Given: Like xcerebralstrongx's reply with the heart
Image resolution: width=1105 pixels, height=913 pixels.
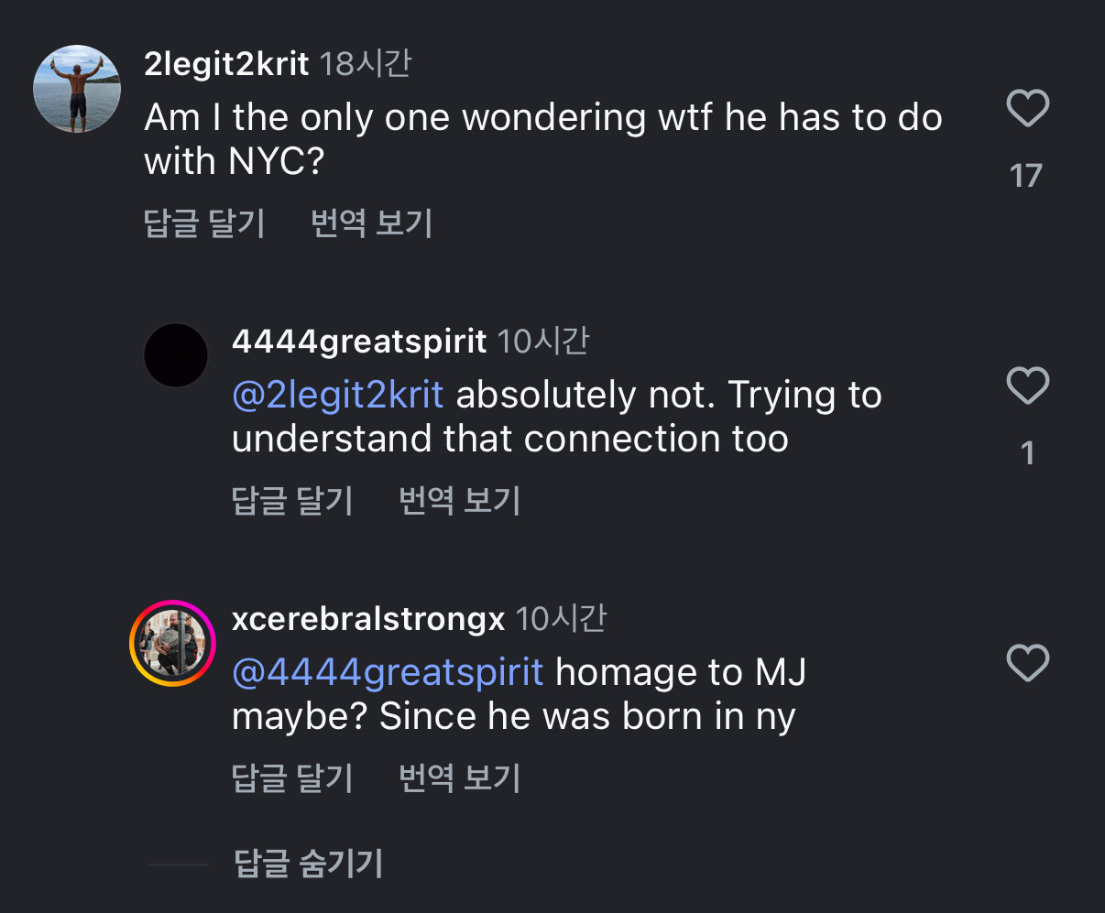Looking at the screenshot, I should (1027, 663).
